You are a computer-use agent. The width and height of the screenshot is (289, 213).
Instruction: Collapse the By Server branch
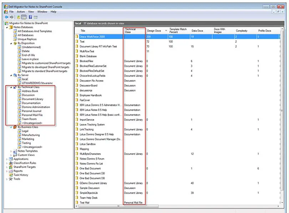(x=11, y=76)
